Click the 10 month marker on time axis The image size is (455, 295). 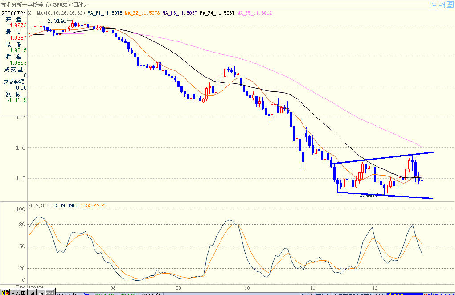(246, 288)
